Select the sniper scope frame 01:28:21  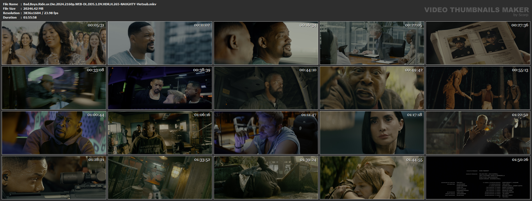[x=54, y=178]
